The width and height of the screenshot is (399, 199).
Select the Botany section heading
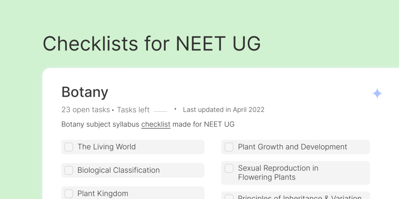point(85,92)
